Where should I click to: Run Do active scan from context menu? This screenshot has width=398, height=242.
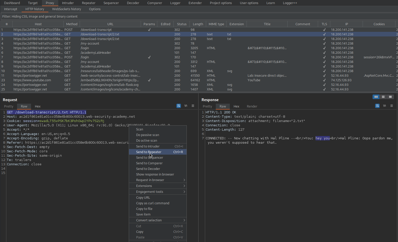(158, 141)
